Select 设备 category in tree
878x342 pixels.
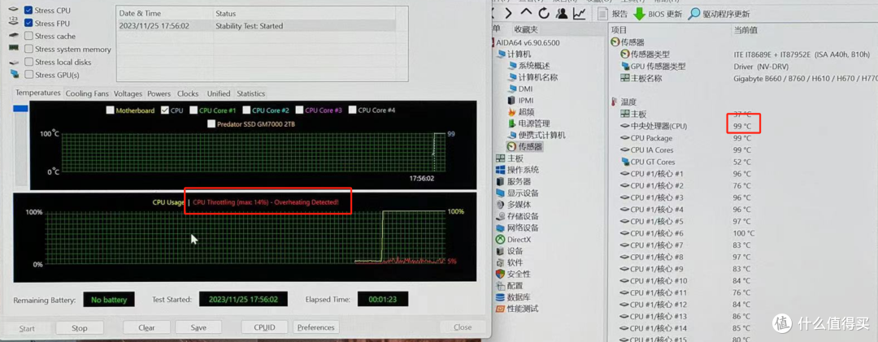click(x=510, y=251)
